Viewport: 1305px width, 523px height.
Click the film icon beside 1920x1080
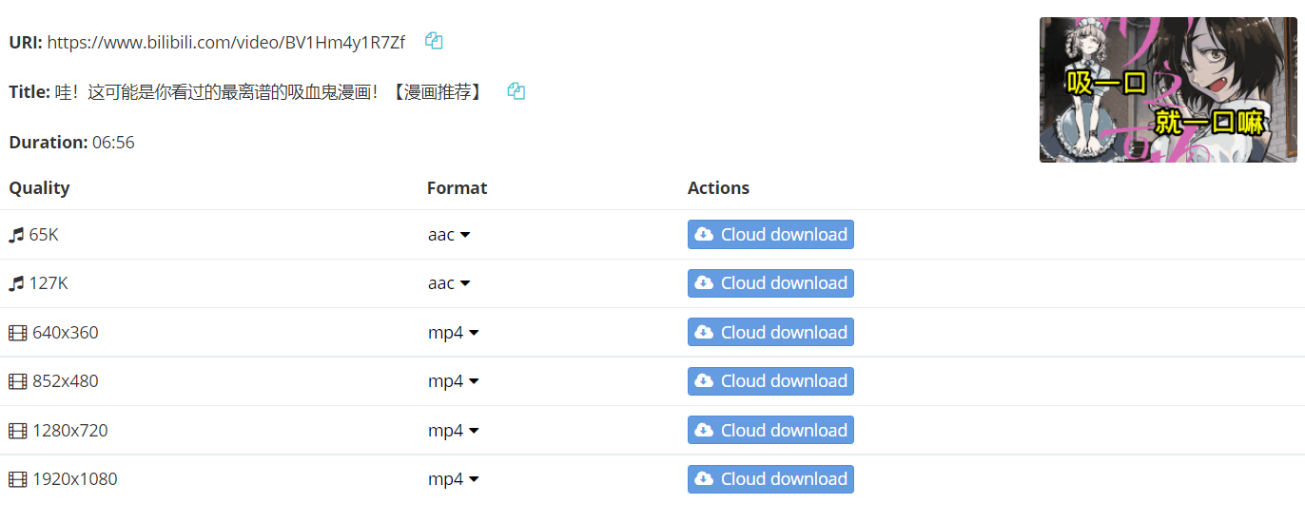click(18, 479)
